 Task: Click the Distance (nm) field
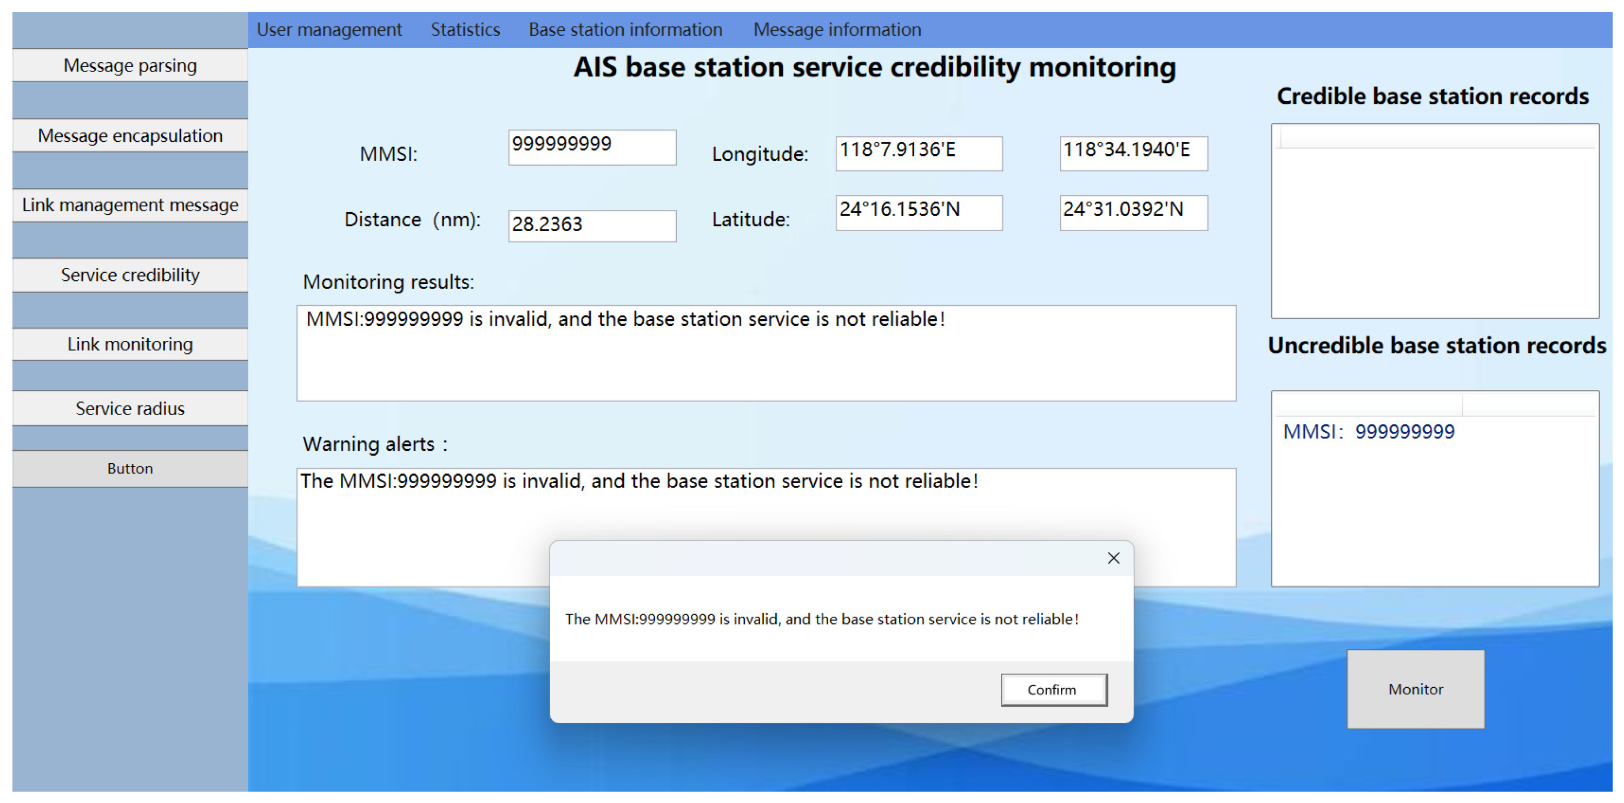(591, 225)
